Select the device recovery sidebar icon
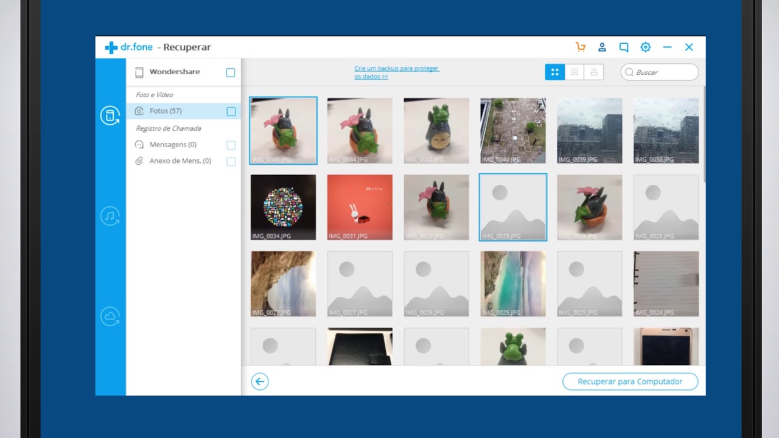The width and height of the screenshot is (779, 438). coord(110,116)
